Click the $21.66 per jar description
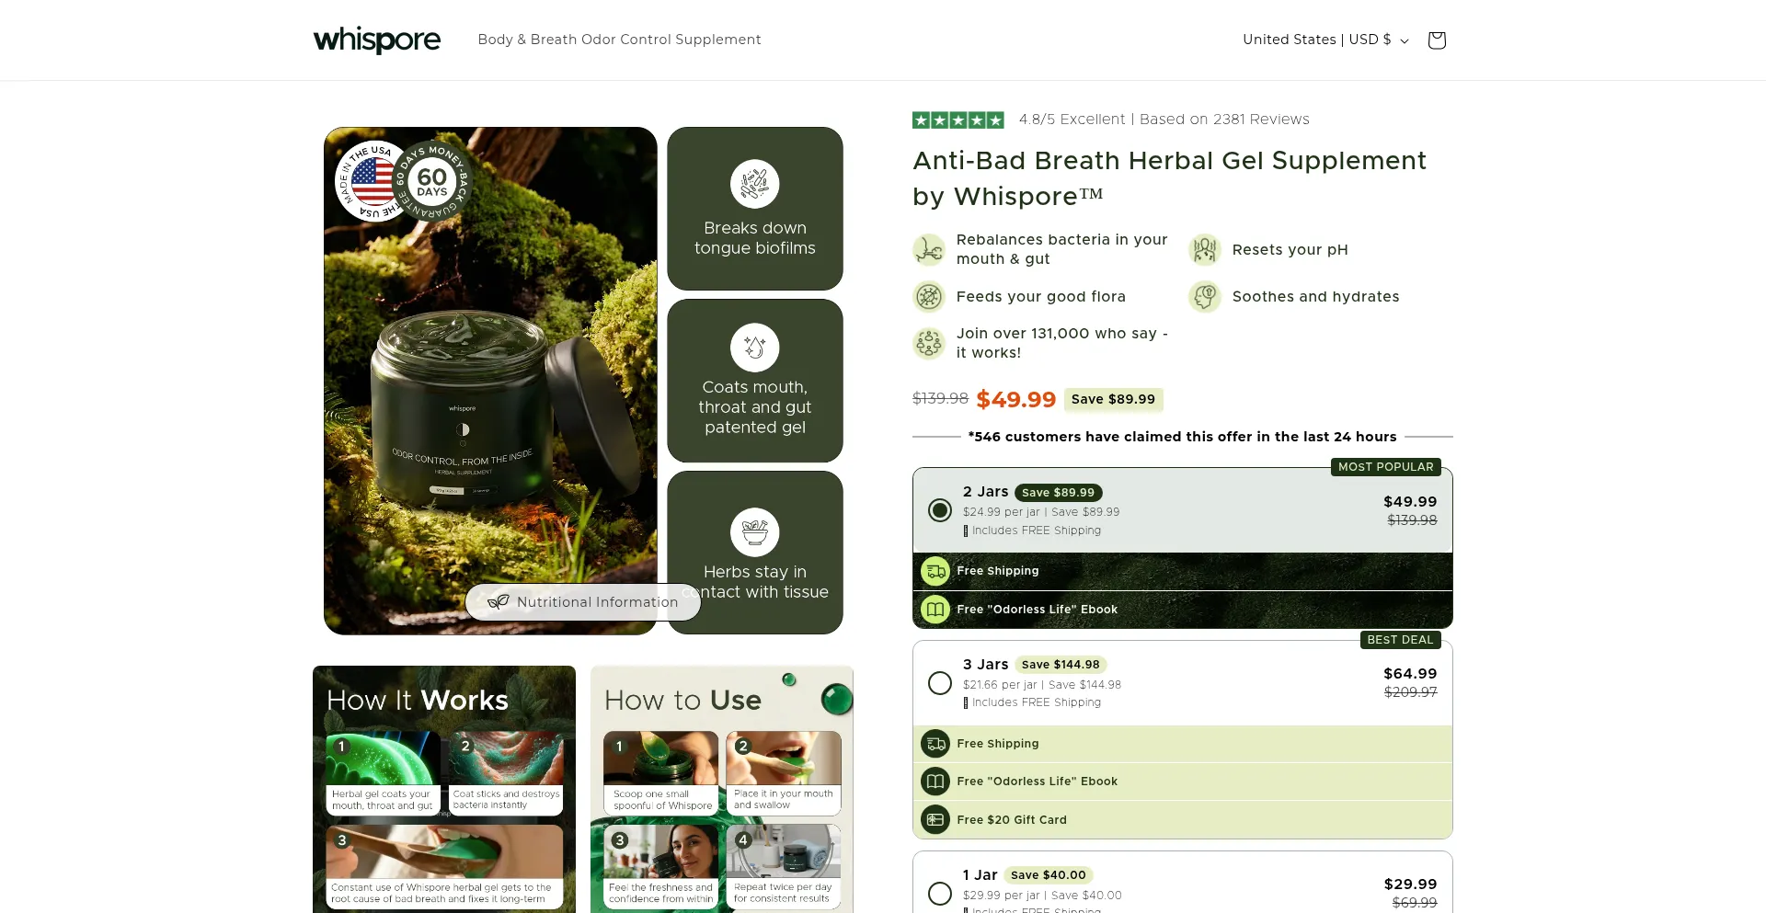 click(x=1042, y=685)
